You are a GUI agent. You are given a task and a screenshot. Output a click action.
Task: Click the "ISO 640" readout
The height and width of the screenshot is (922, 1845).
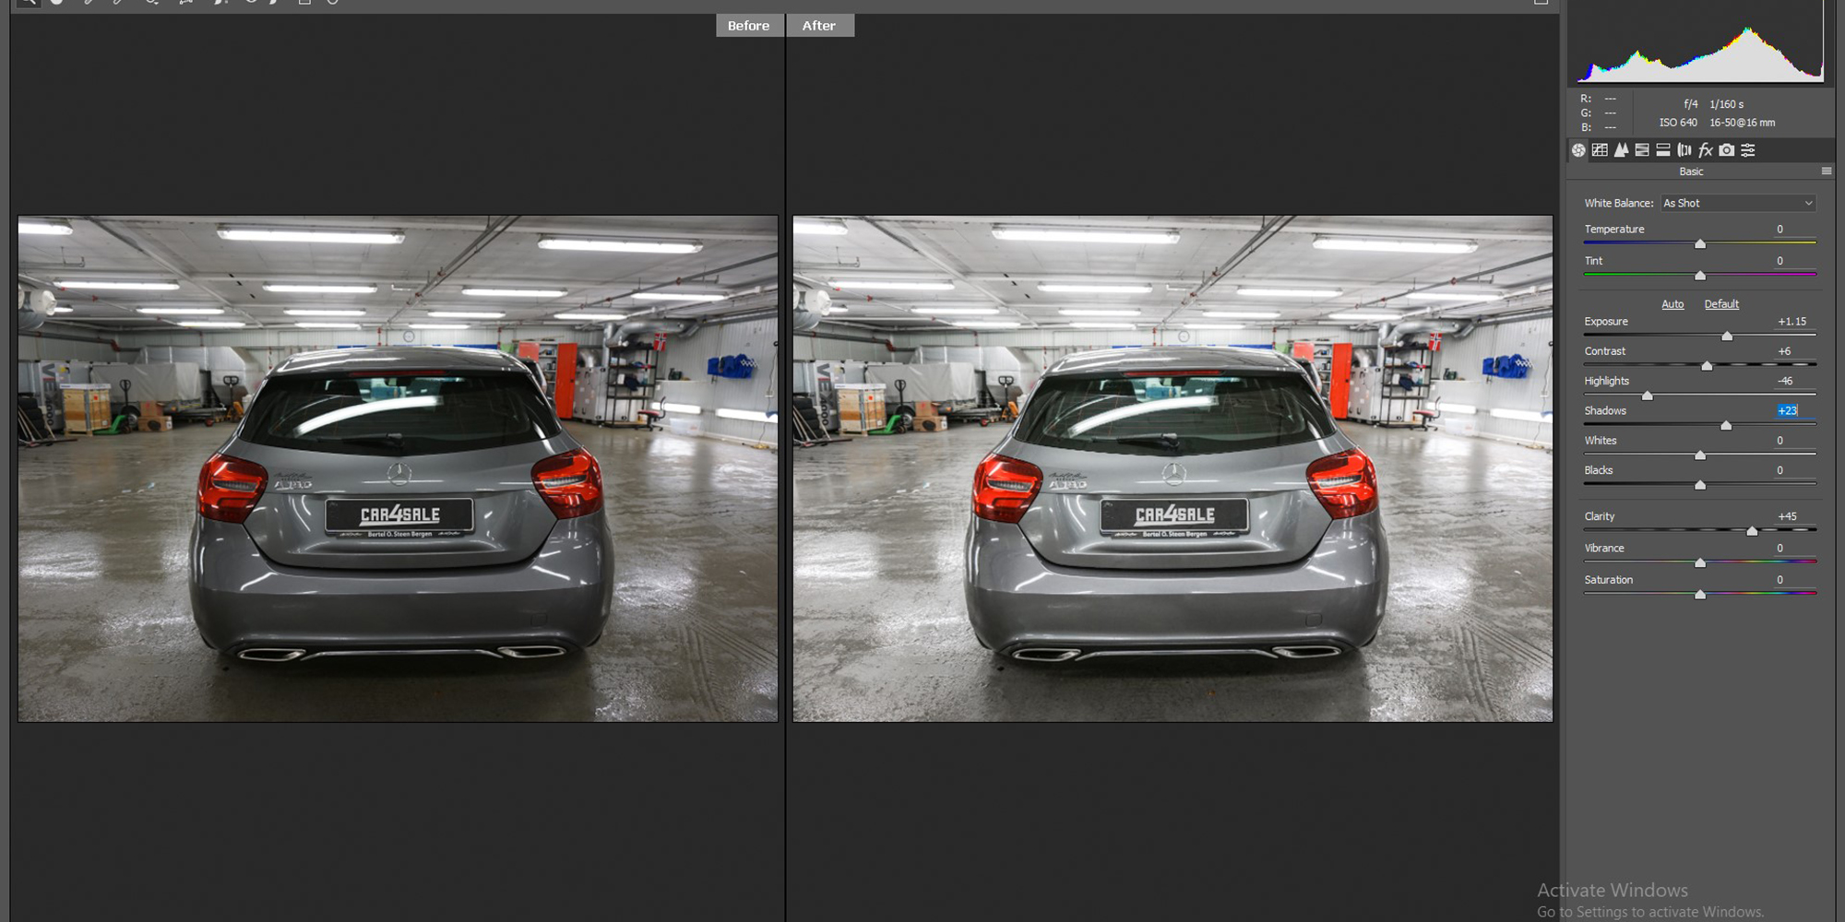pos(1678,123)
